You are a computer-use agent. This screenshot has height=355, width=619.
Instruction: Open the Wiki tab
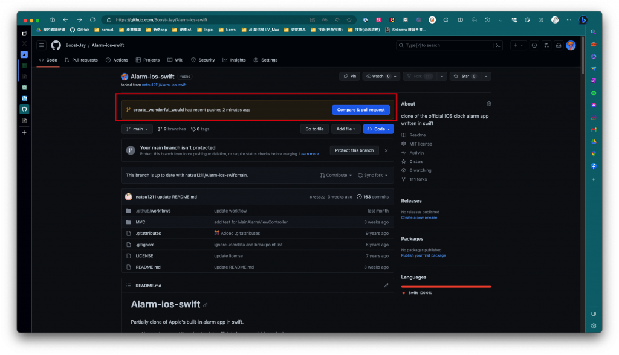(x=175, y=60)
